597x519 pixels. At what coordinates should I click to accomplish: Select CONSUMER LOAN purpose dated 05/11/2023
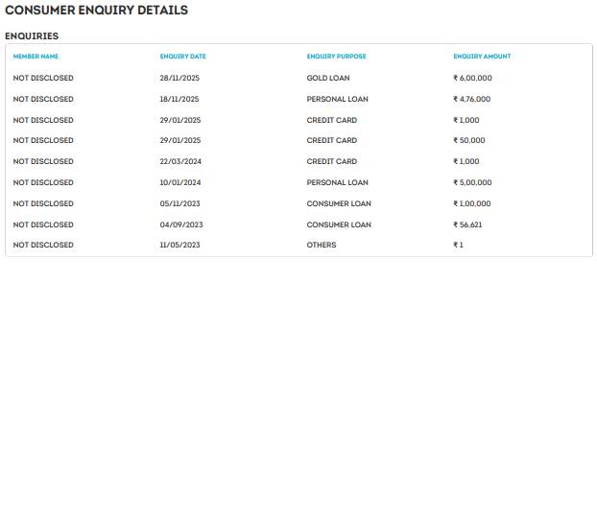(x=339, y=204)
